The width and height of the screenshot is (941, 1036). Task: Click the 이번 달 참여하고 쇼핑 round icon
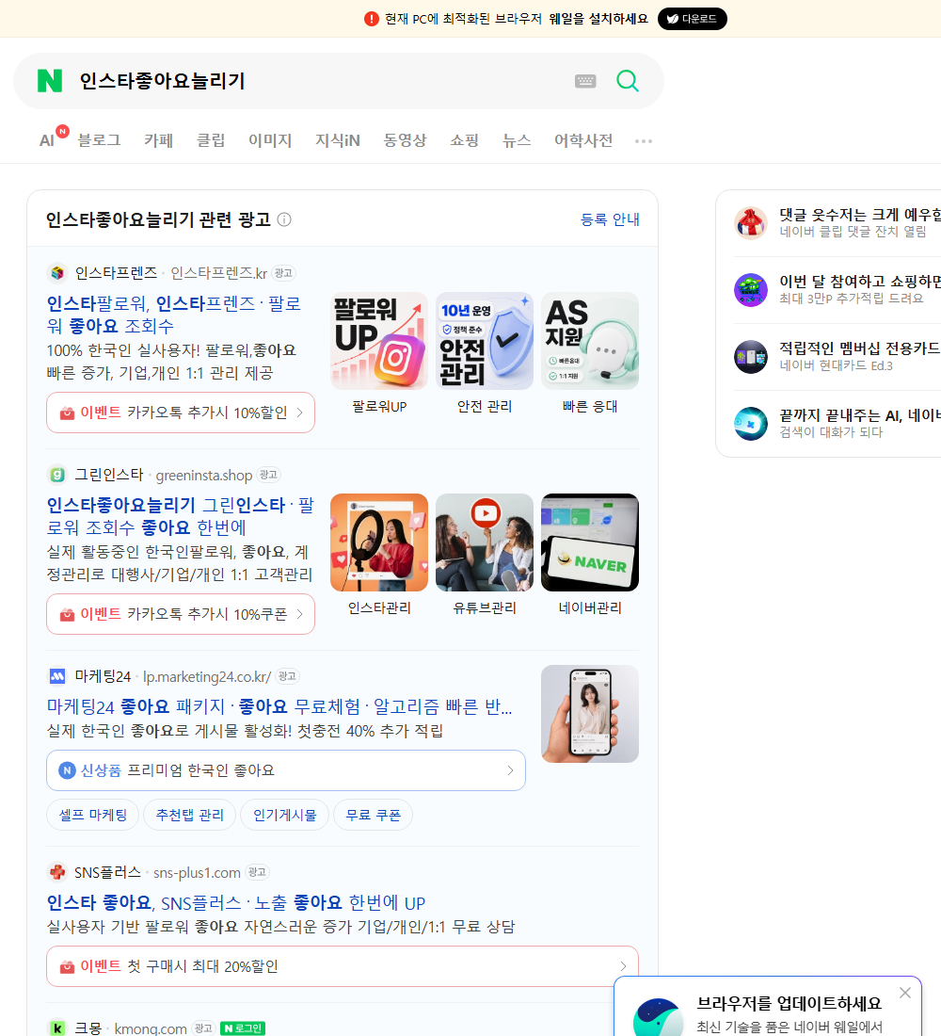(751, 289)
